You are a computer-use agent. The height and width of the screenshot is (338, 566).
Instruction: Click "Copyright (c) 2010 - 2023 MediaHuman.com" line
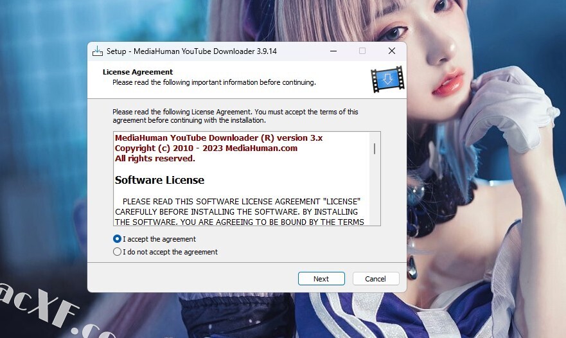tap(206, 148)
